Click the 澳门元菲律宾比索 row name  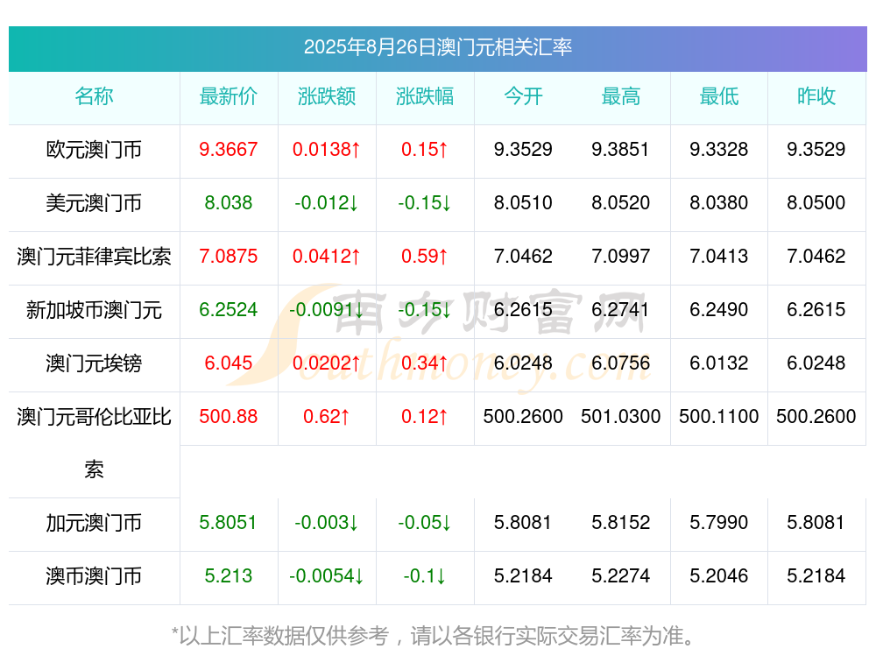94,257
